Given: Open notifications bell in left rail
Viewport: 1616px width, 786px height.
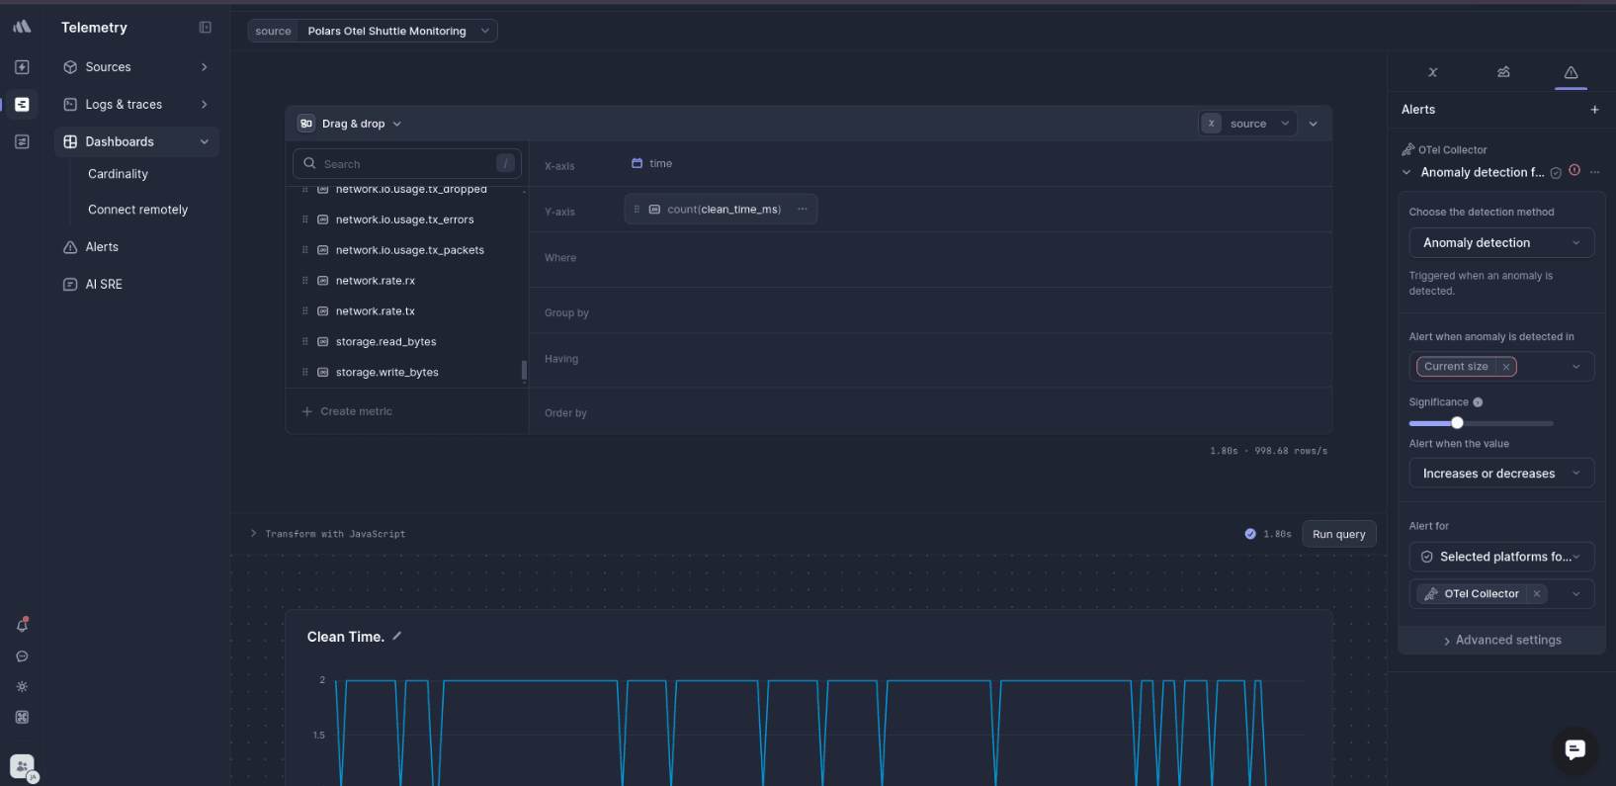Looking at the screenshot, I should click(22, 625).
